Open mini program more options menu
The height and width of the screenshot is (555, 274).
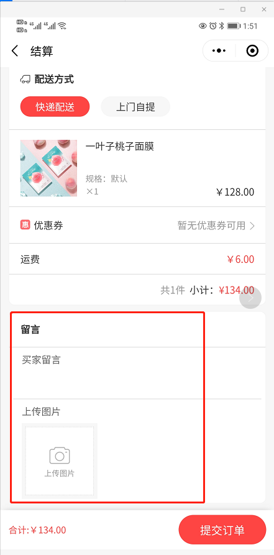click(x=219, y=51)
